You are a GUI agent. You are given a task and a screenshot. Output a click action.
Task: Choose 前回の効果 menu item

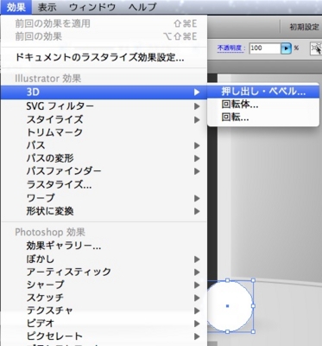(104, 36)
